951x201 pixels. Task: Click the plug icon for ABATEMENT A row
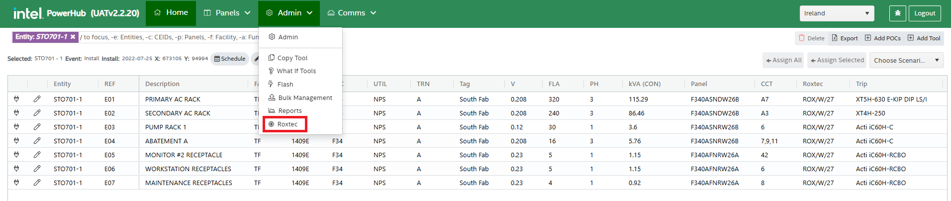(x=16, y=141)
